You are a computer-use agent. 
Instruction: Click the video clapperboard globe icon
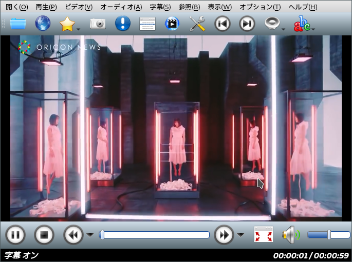[172, 24]
